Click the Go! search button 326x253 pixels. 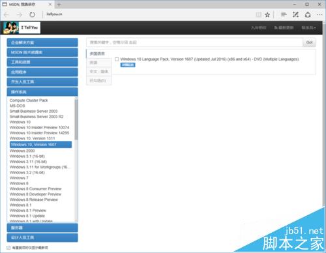tap(309, 42)
